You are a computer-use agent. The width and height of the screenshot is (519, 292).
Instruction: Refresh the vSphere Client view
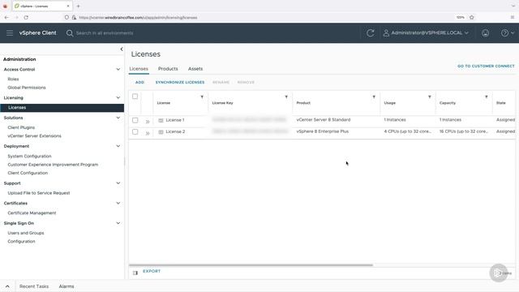pos(371,32)
